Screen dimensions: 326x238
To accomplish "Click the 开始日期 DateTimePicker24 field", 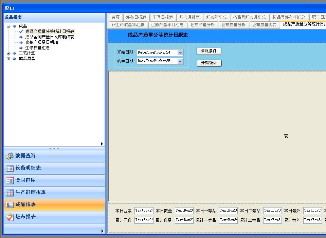I will point(160,53).
